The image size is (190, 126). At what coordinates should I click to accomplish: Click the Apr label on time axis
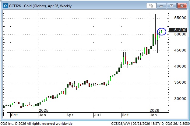[x=70, y=115]
